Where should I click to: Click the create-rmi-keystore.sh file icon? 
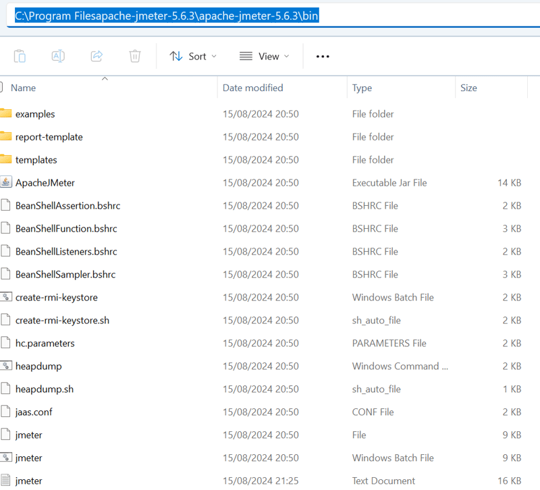[5, 320]
